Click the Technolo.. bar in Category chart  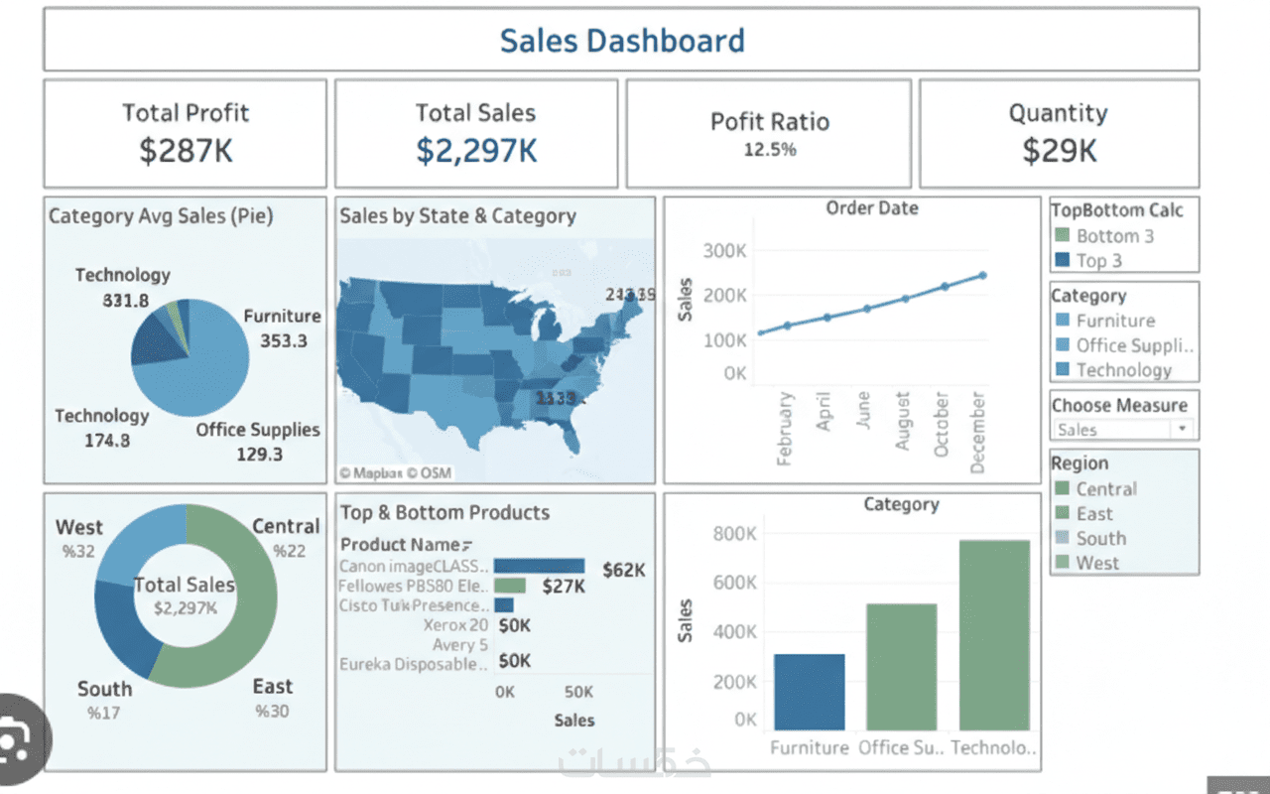pos(994,636)
